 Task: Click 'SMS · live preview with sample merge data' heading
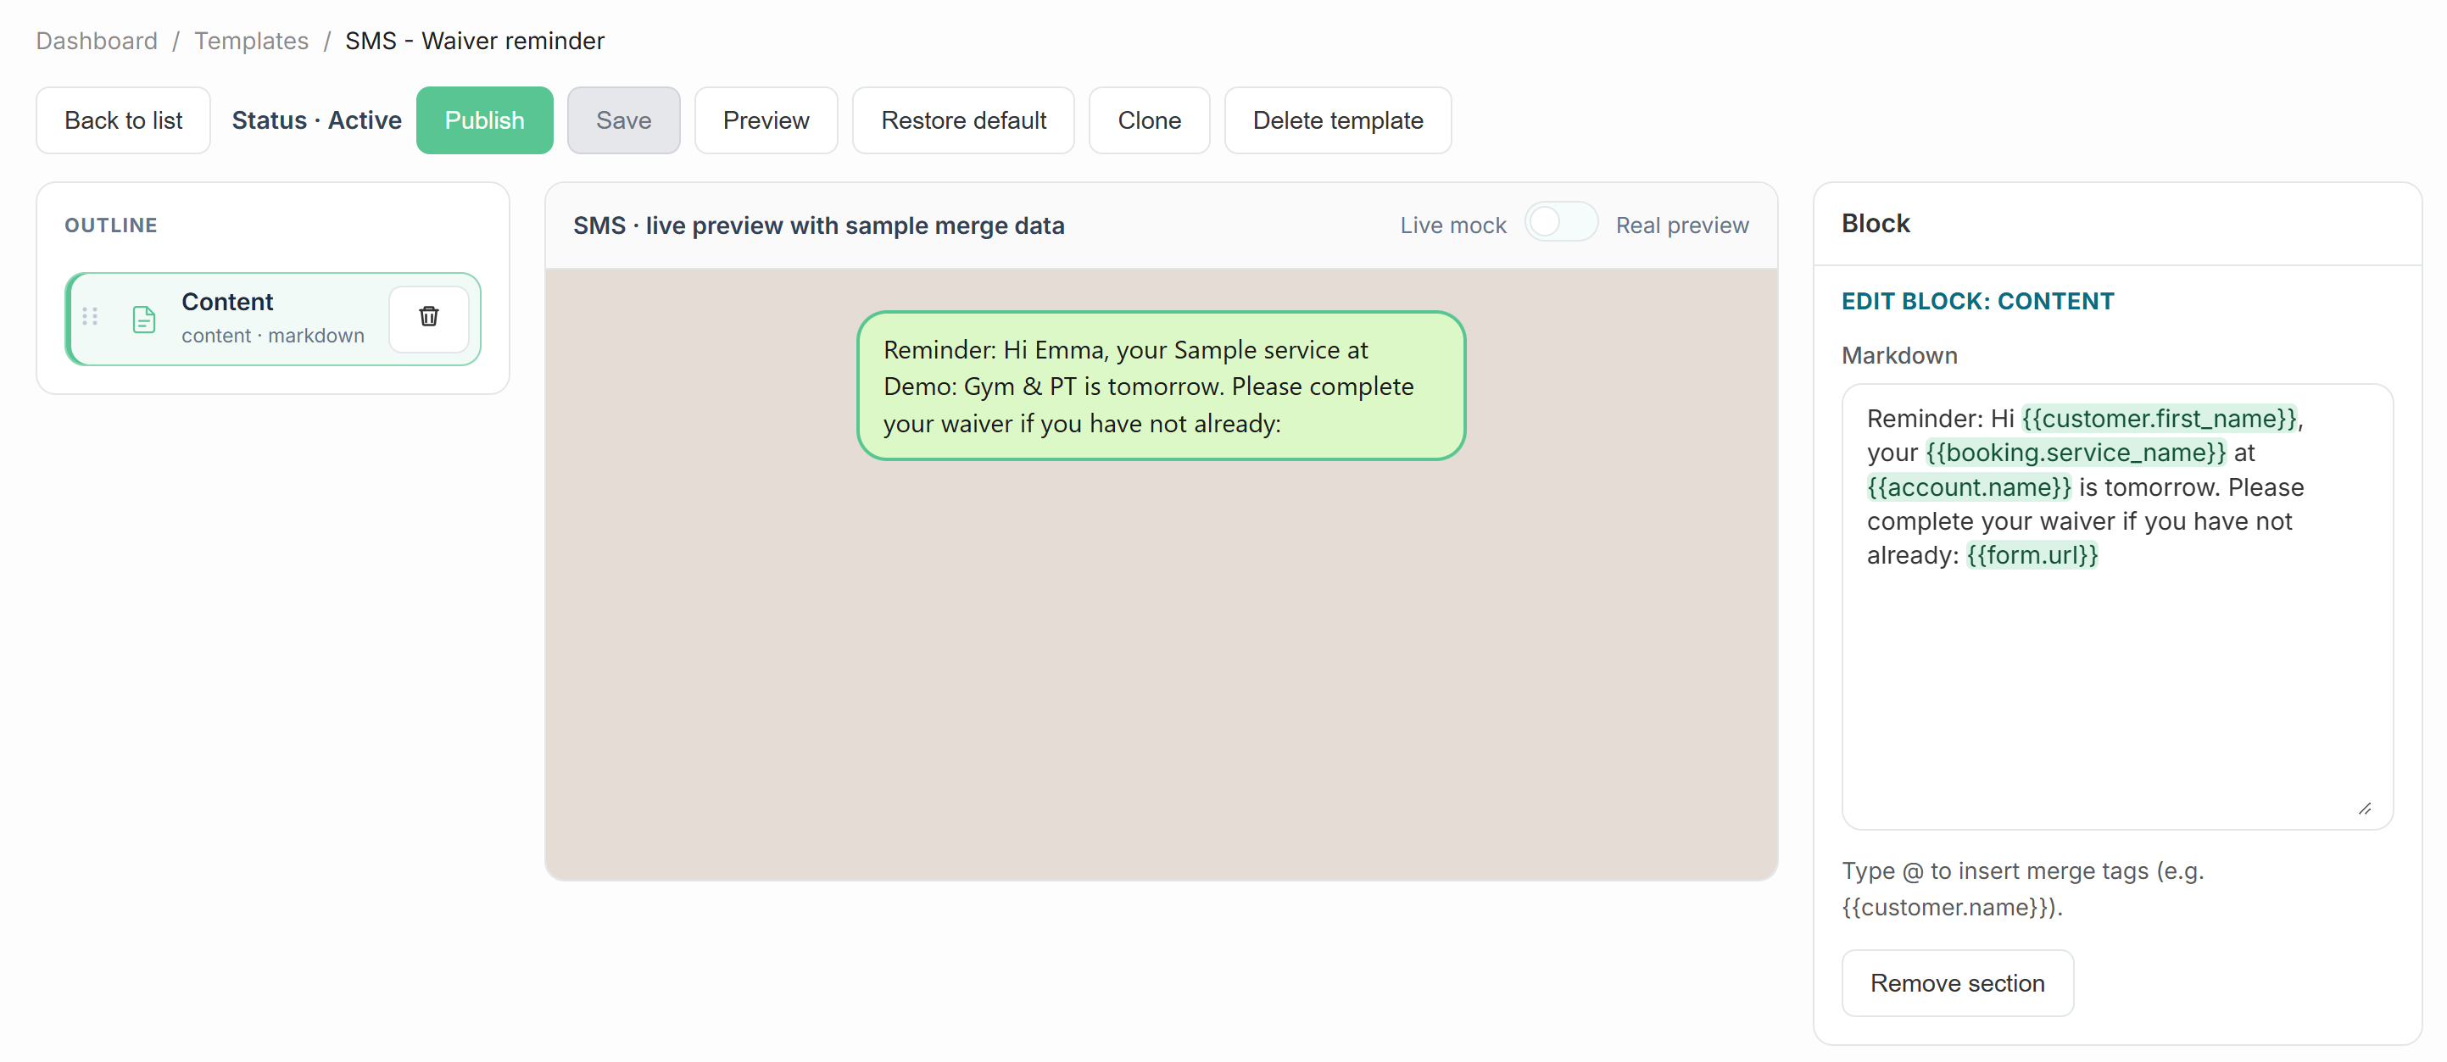pos(818,225)
